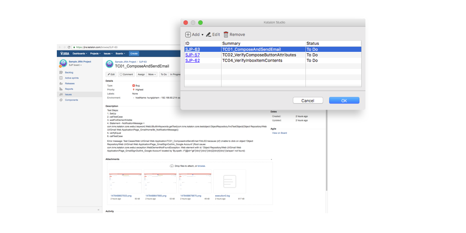Click the Assign button on the issue
Screen dimensions: 466x233
coord(142,74)
